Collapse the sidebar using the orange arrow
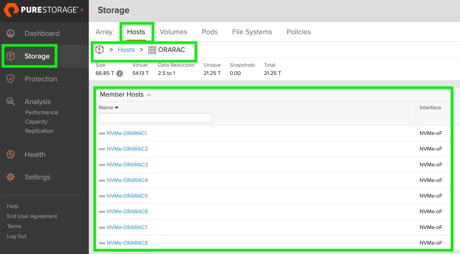This screenshot has height=254, width=460. pyautogui.click(x=82, y=10)
